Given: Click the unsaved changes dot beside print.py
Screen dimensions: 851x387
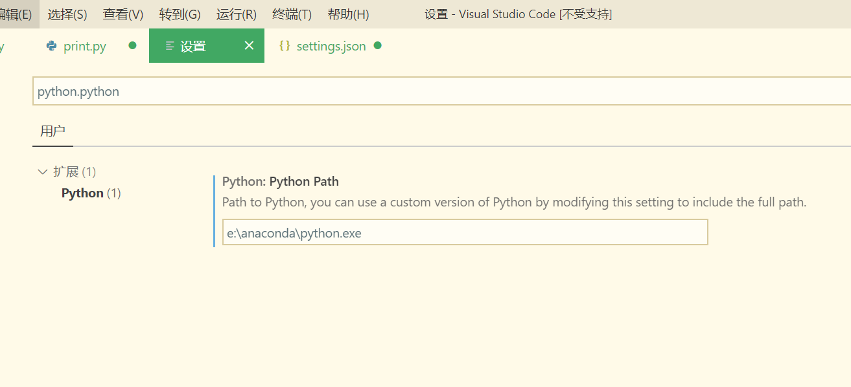Looking at the screenshot, I should [132, 46].
